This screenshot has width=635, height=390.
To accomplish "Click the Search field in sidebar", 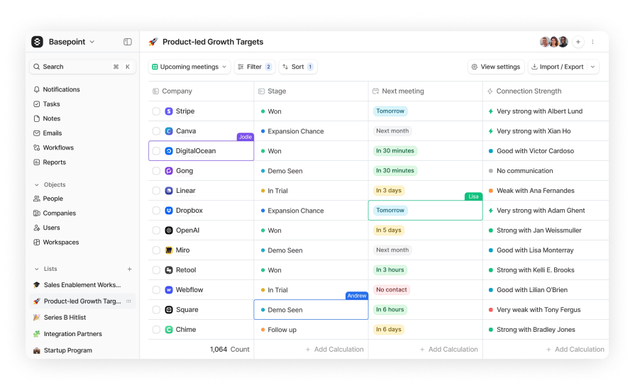I will click(71, 67).
